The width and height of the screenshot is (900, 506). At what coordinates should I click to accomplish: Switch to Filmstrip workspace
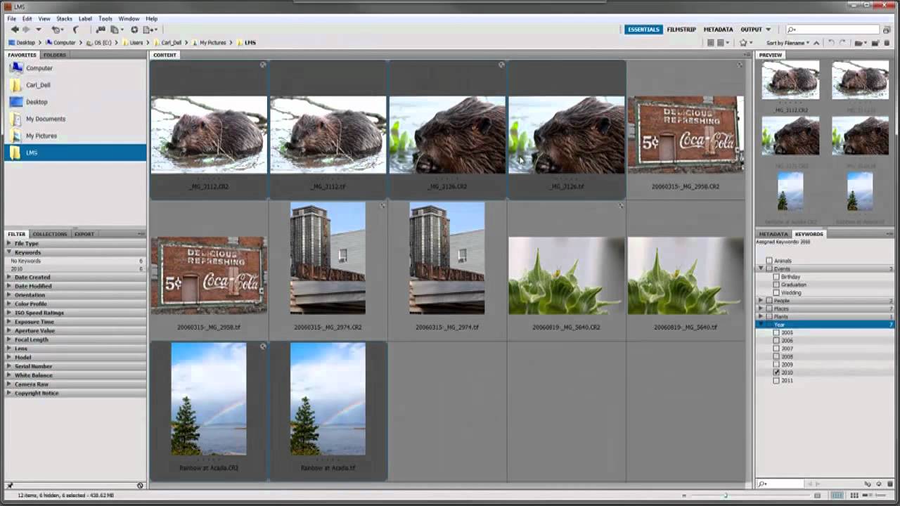pyautogui.click(x=681, y=30)
